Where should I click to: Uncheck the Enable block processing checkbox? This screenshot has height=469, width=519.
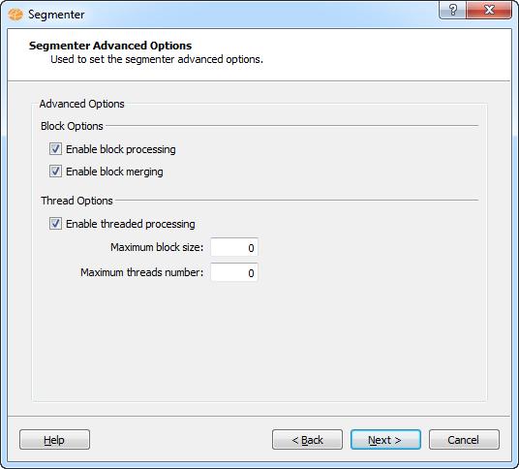pos(55,149)
